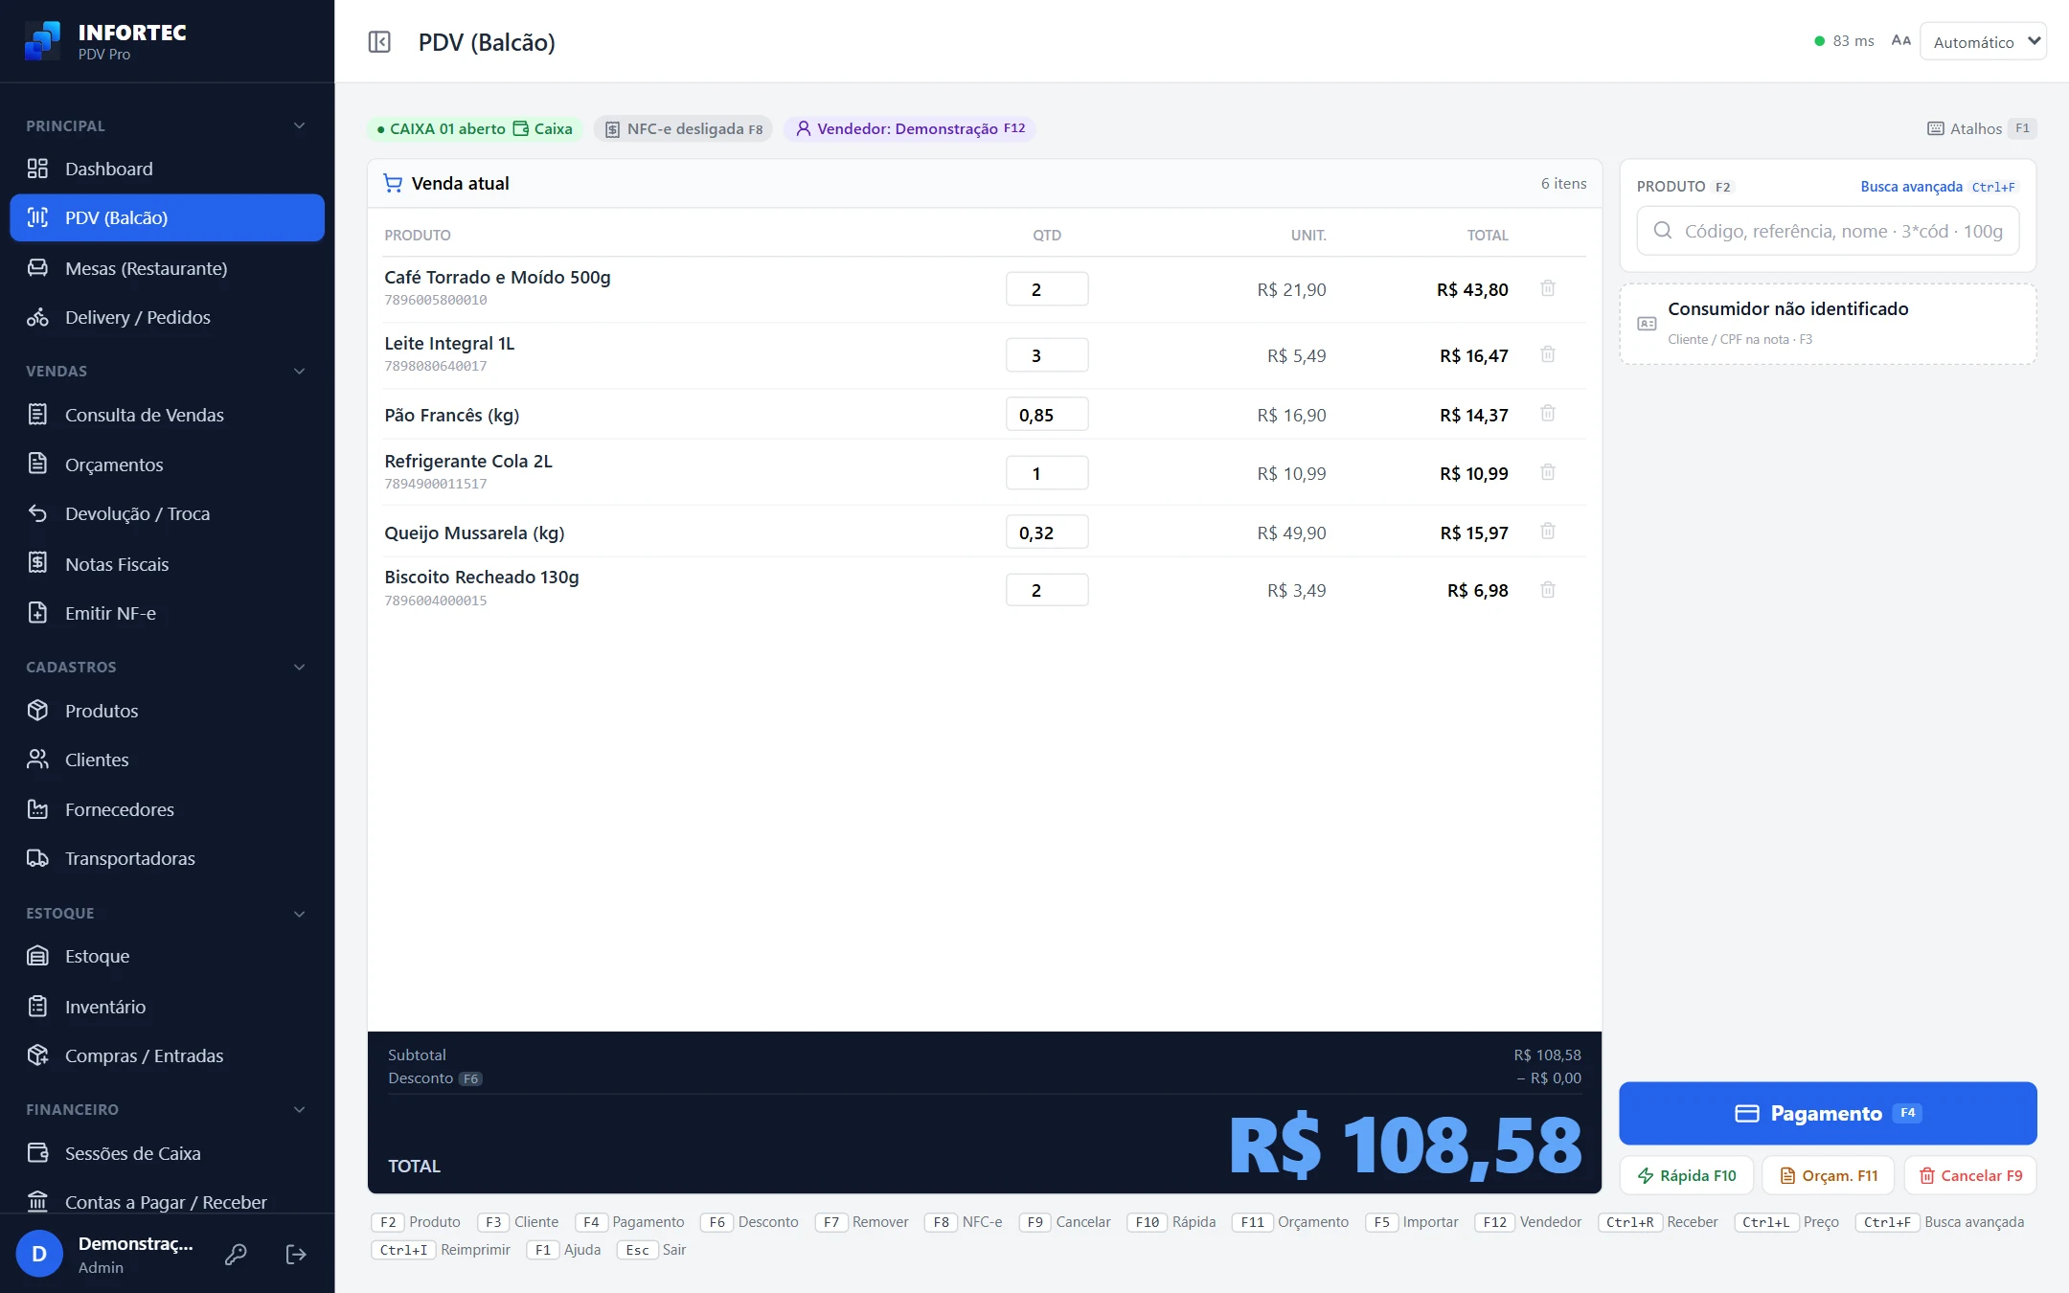Remove Leite Integral 1L using trash icon
This screenshot has width=2069, height=1293.
(1548, 354)
